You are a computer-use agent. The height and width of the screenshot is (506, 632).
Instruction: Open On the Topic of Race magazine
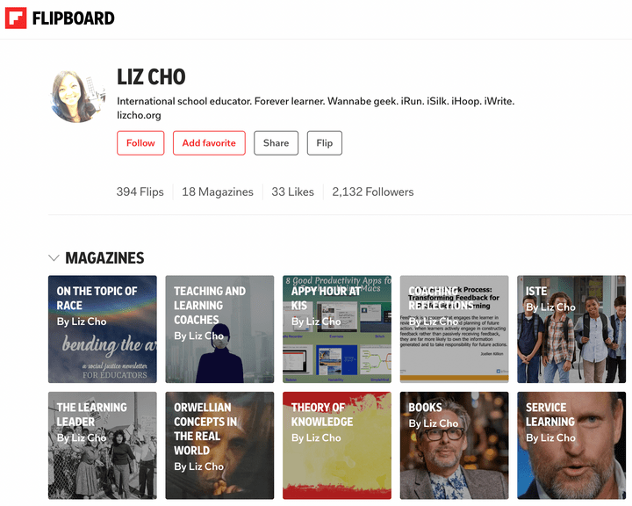point(103,329)
